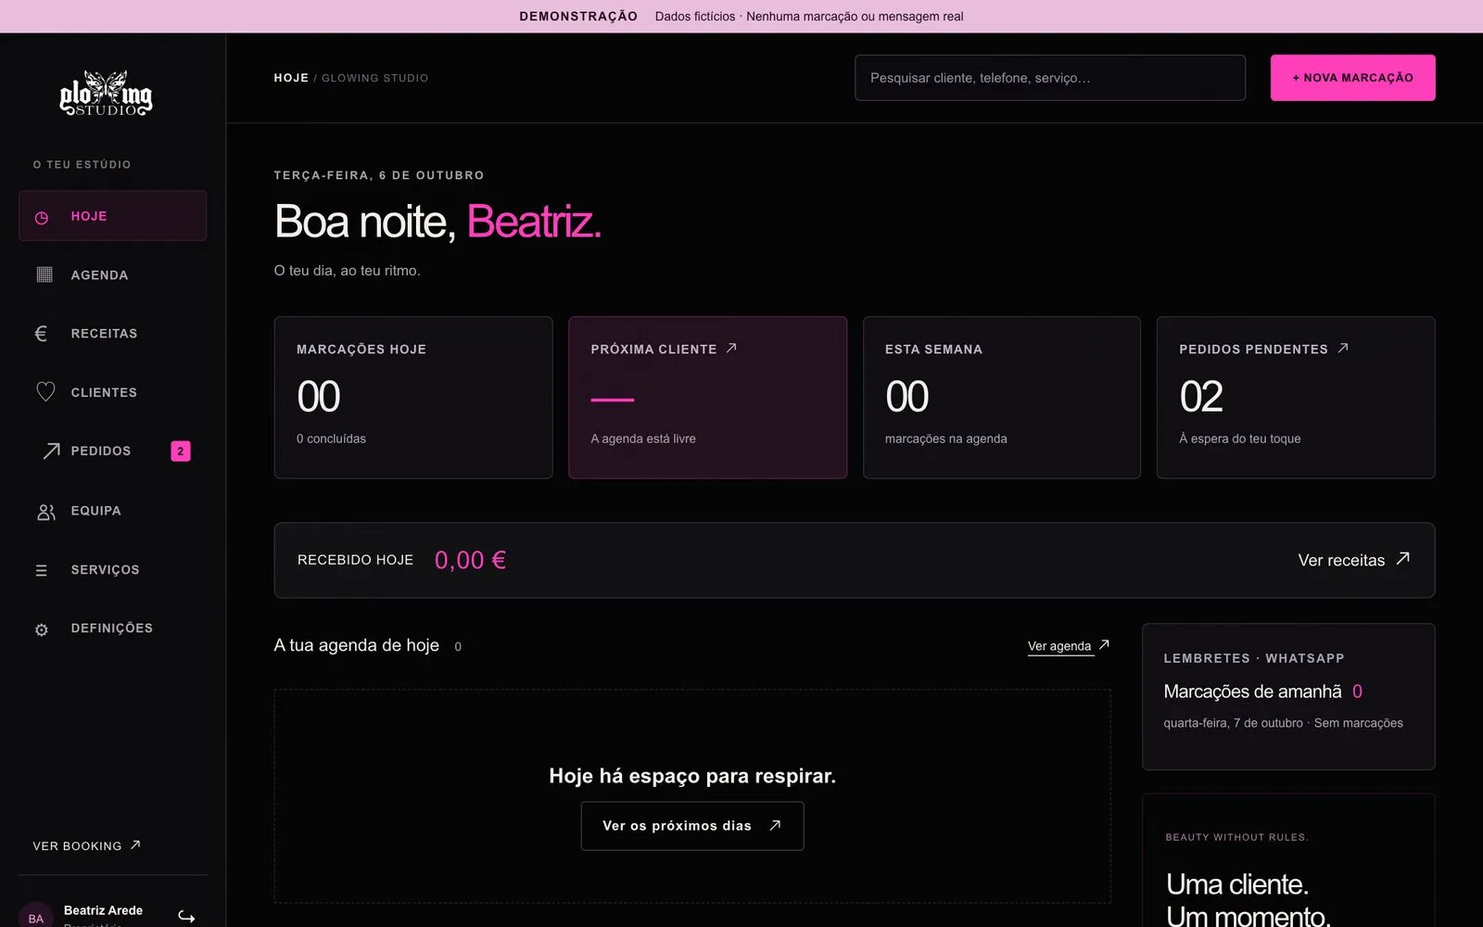Click the Beatriz Arede profile name
Image resolution: width=1483 pixels, height=927 pixels.
pos(103,910)
